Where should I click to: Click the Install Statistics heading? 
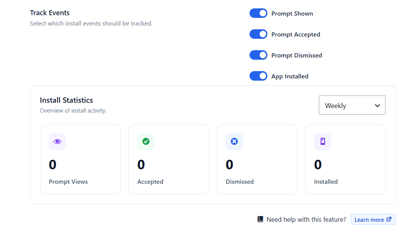tap(66, 100)
